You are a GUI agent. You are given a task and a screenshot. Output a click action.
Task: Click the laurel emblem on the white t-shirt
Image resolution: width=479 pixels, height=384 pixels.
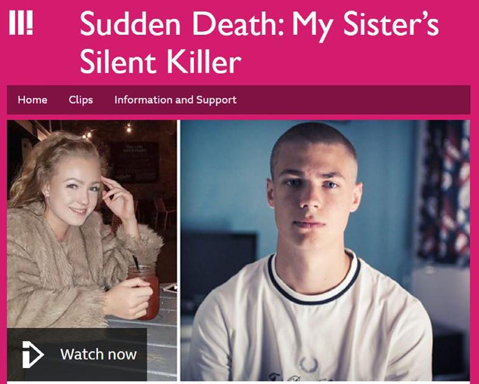coord(308,364)
